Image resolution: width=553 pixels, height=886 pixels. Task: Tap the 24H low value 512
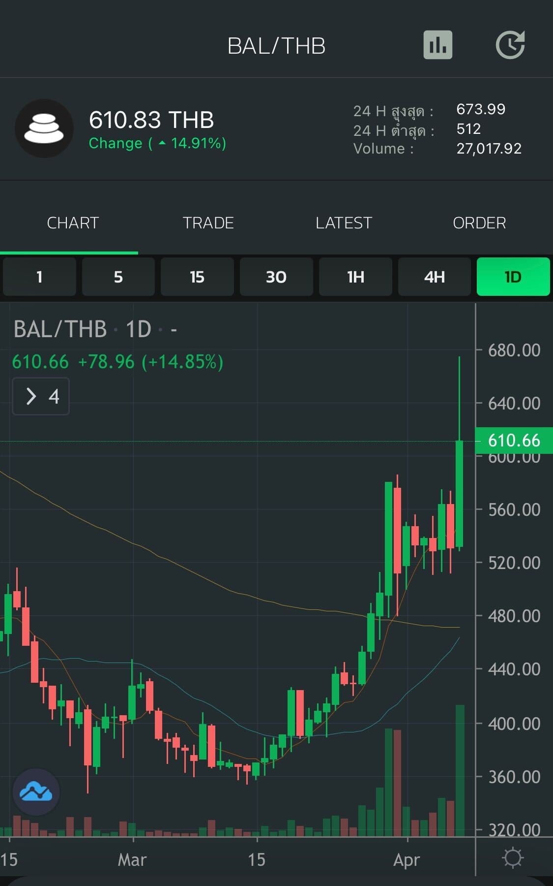pyautogui.click(x=468, y=128)
